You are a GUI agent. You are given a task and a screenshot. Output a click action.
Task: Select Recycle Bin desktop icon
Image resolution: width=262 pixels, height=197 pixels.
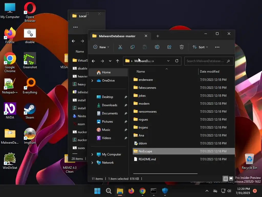click(249, 161)
